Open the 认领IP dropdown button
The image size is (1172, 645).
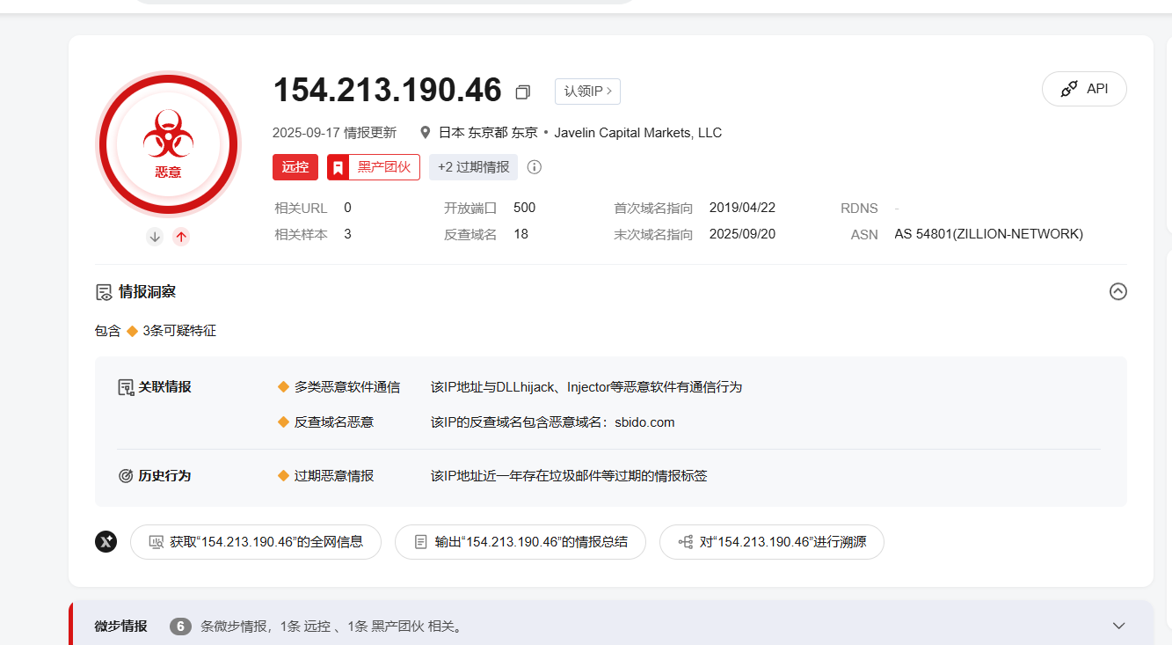click(587, 92)
